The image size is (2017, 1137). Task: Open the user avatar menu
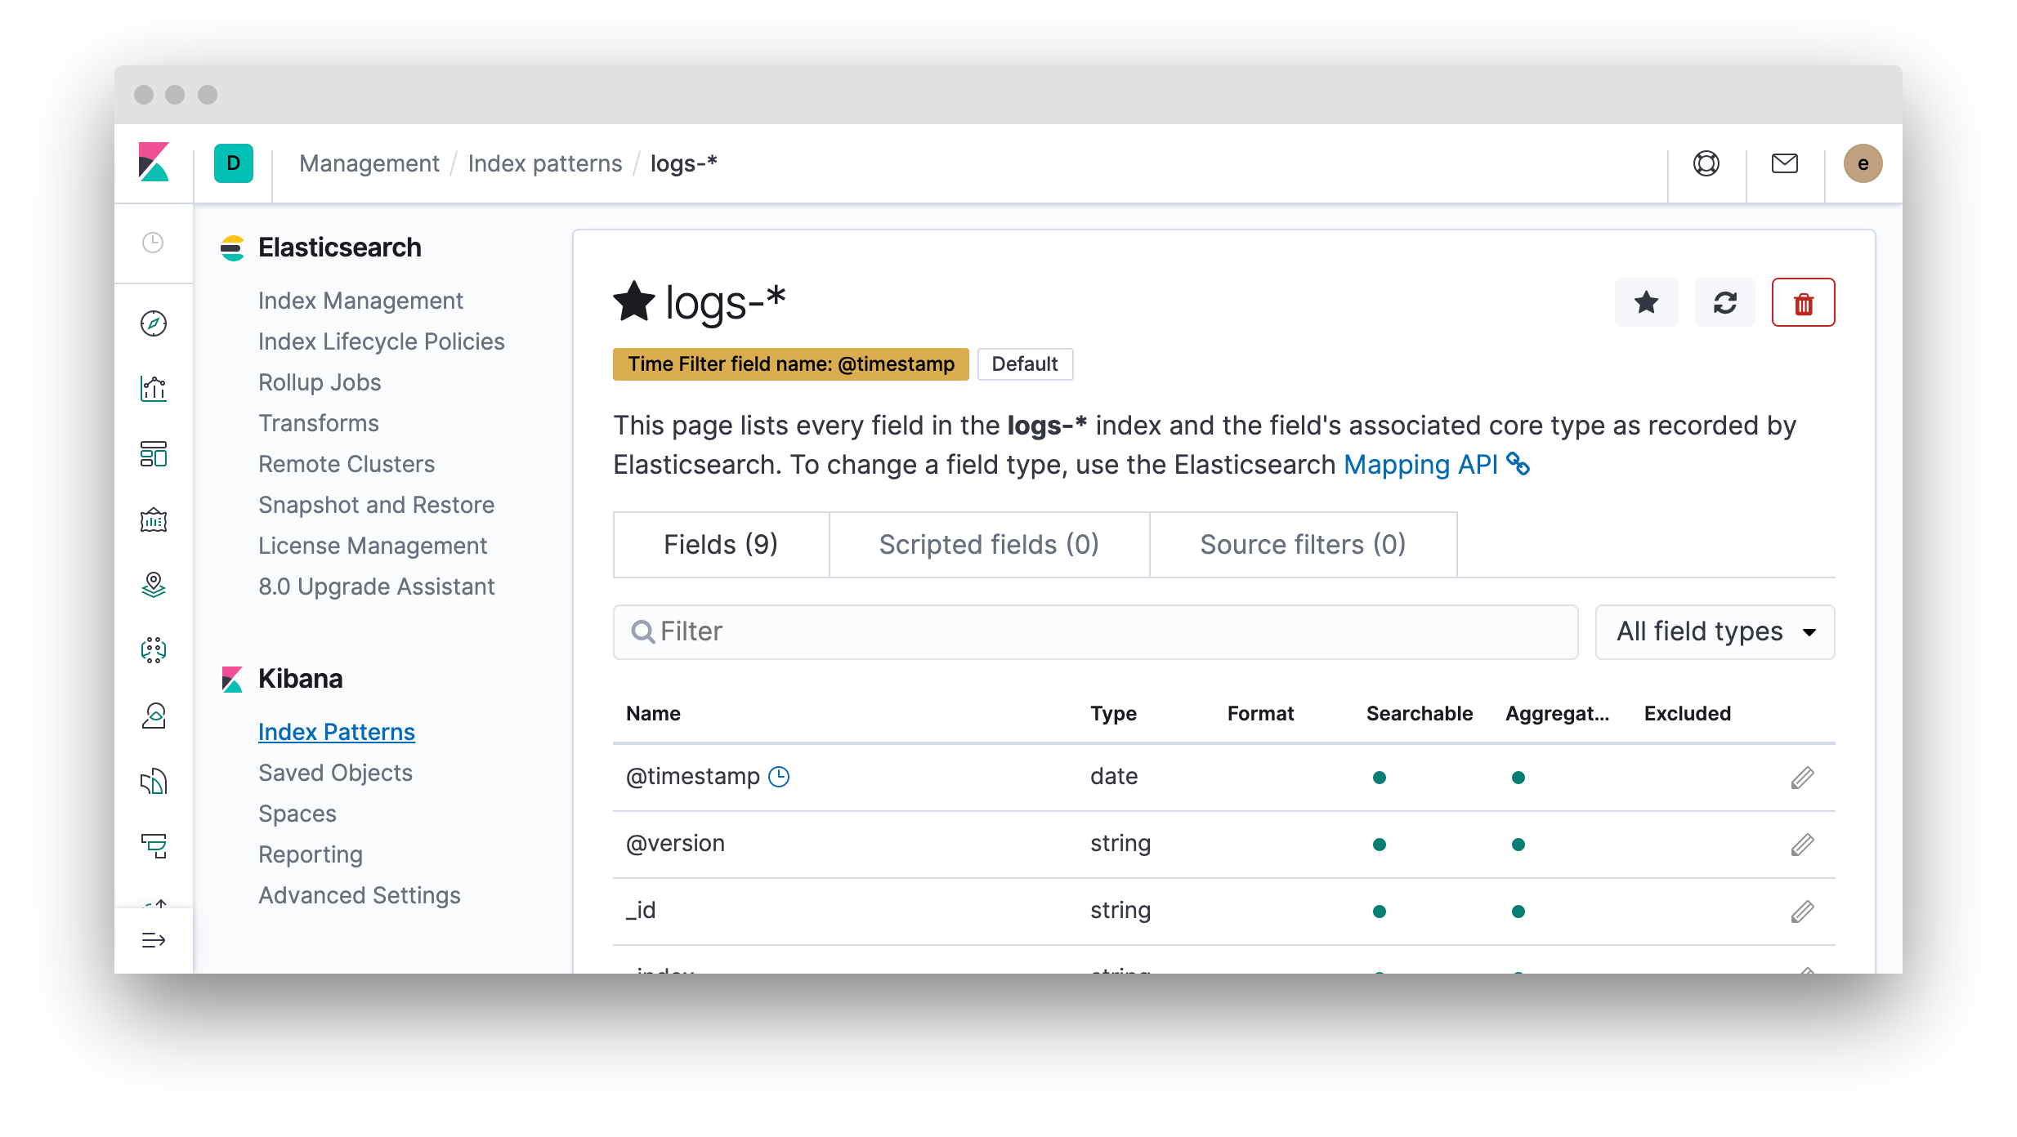coord(1863,163)
